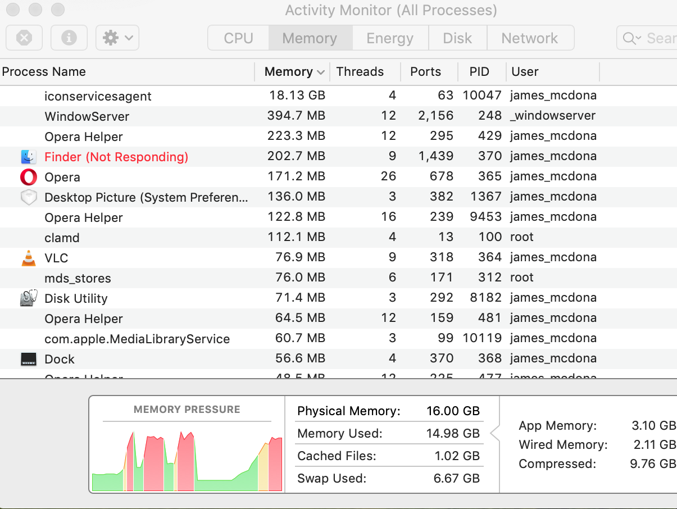Switch to the Disk tab
The image size is (677, 509).
tap(457, 38)
